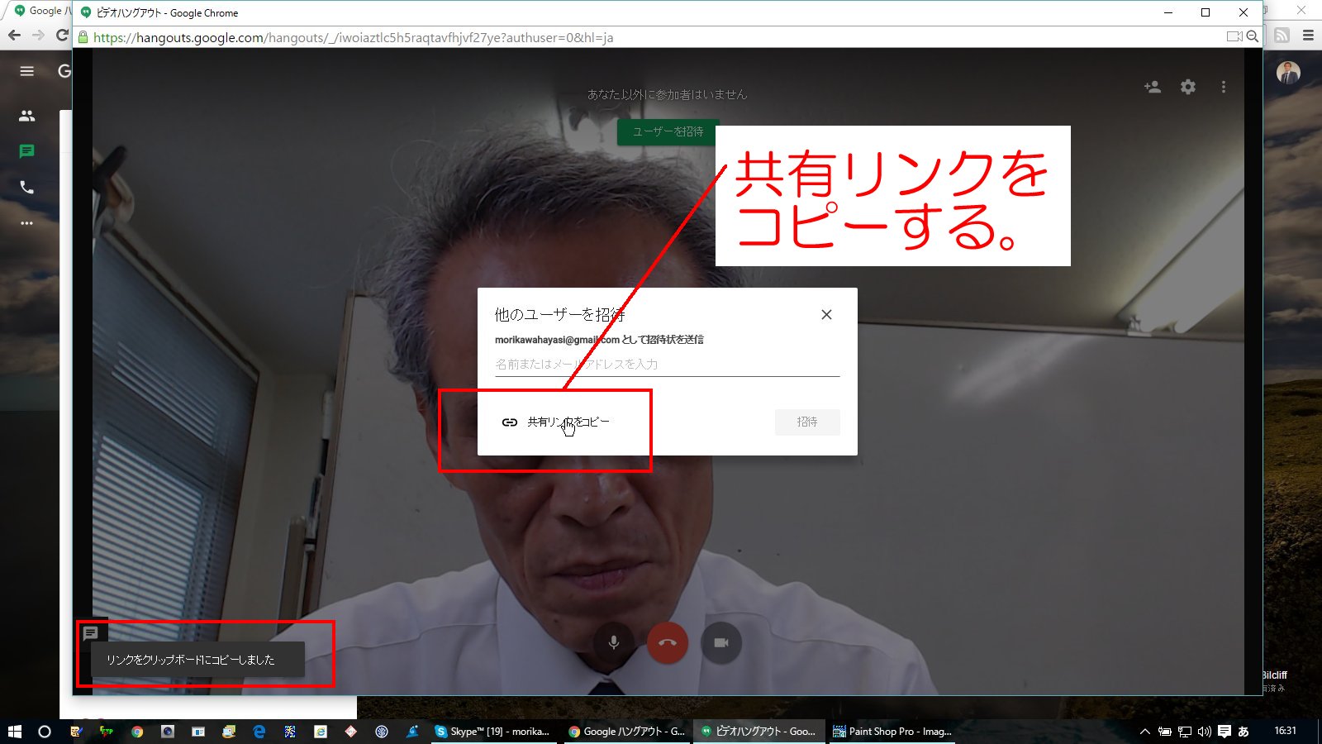Open Cortana search circle on taskbar
Viewport: 1322px width, 744px height.
tap(45, 732)
